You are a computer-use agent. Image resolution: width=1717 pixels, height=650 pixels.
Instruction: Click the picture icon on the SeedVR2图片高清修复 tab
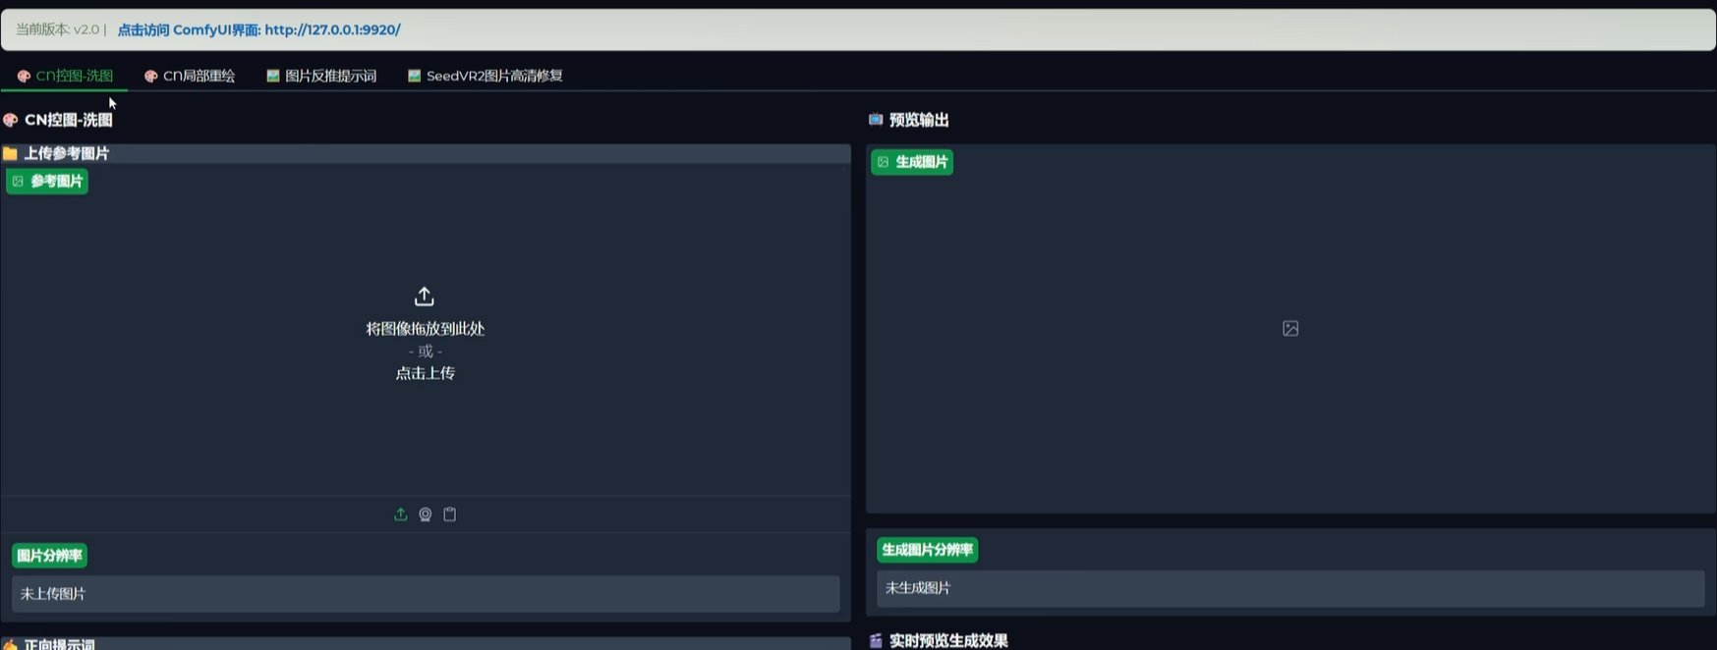tap(415, 76)
